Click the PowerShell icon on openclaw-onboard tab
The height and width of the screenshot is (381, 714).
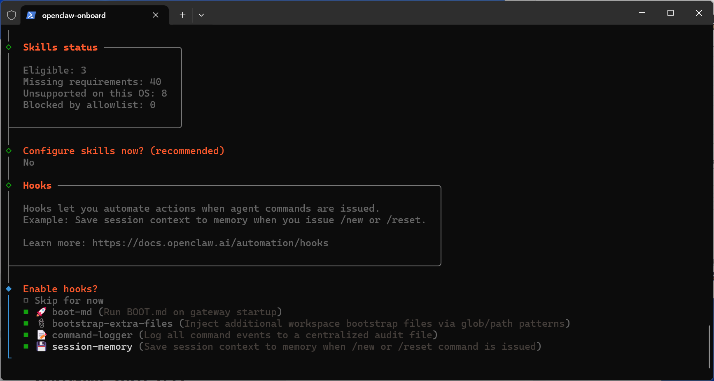31,15
